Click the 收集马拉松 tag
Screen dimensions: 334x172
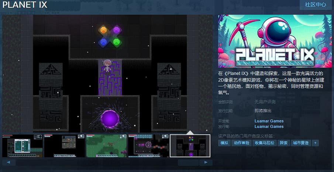[264, 143]
